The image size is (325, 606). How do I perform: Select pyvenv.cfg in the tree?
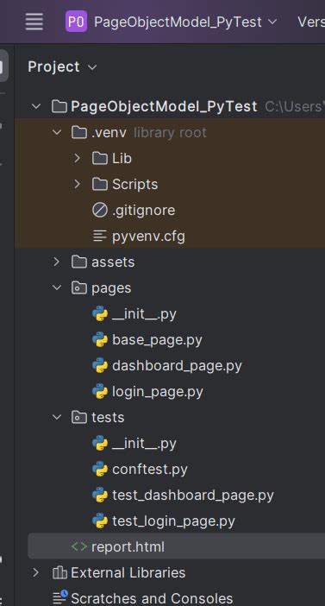[148, 237]
